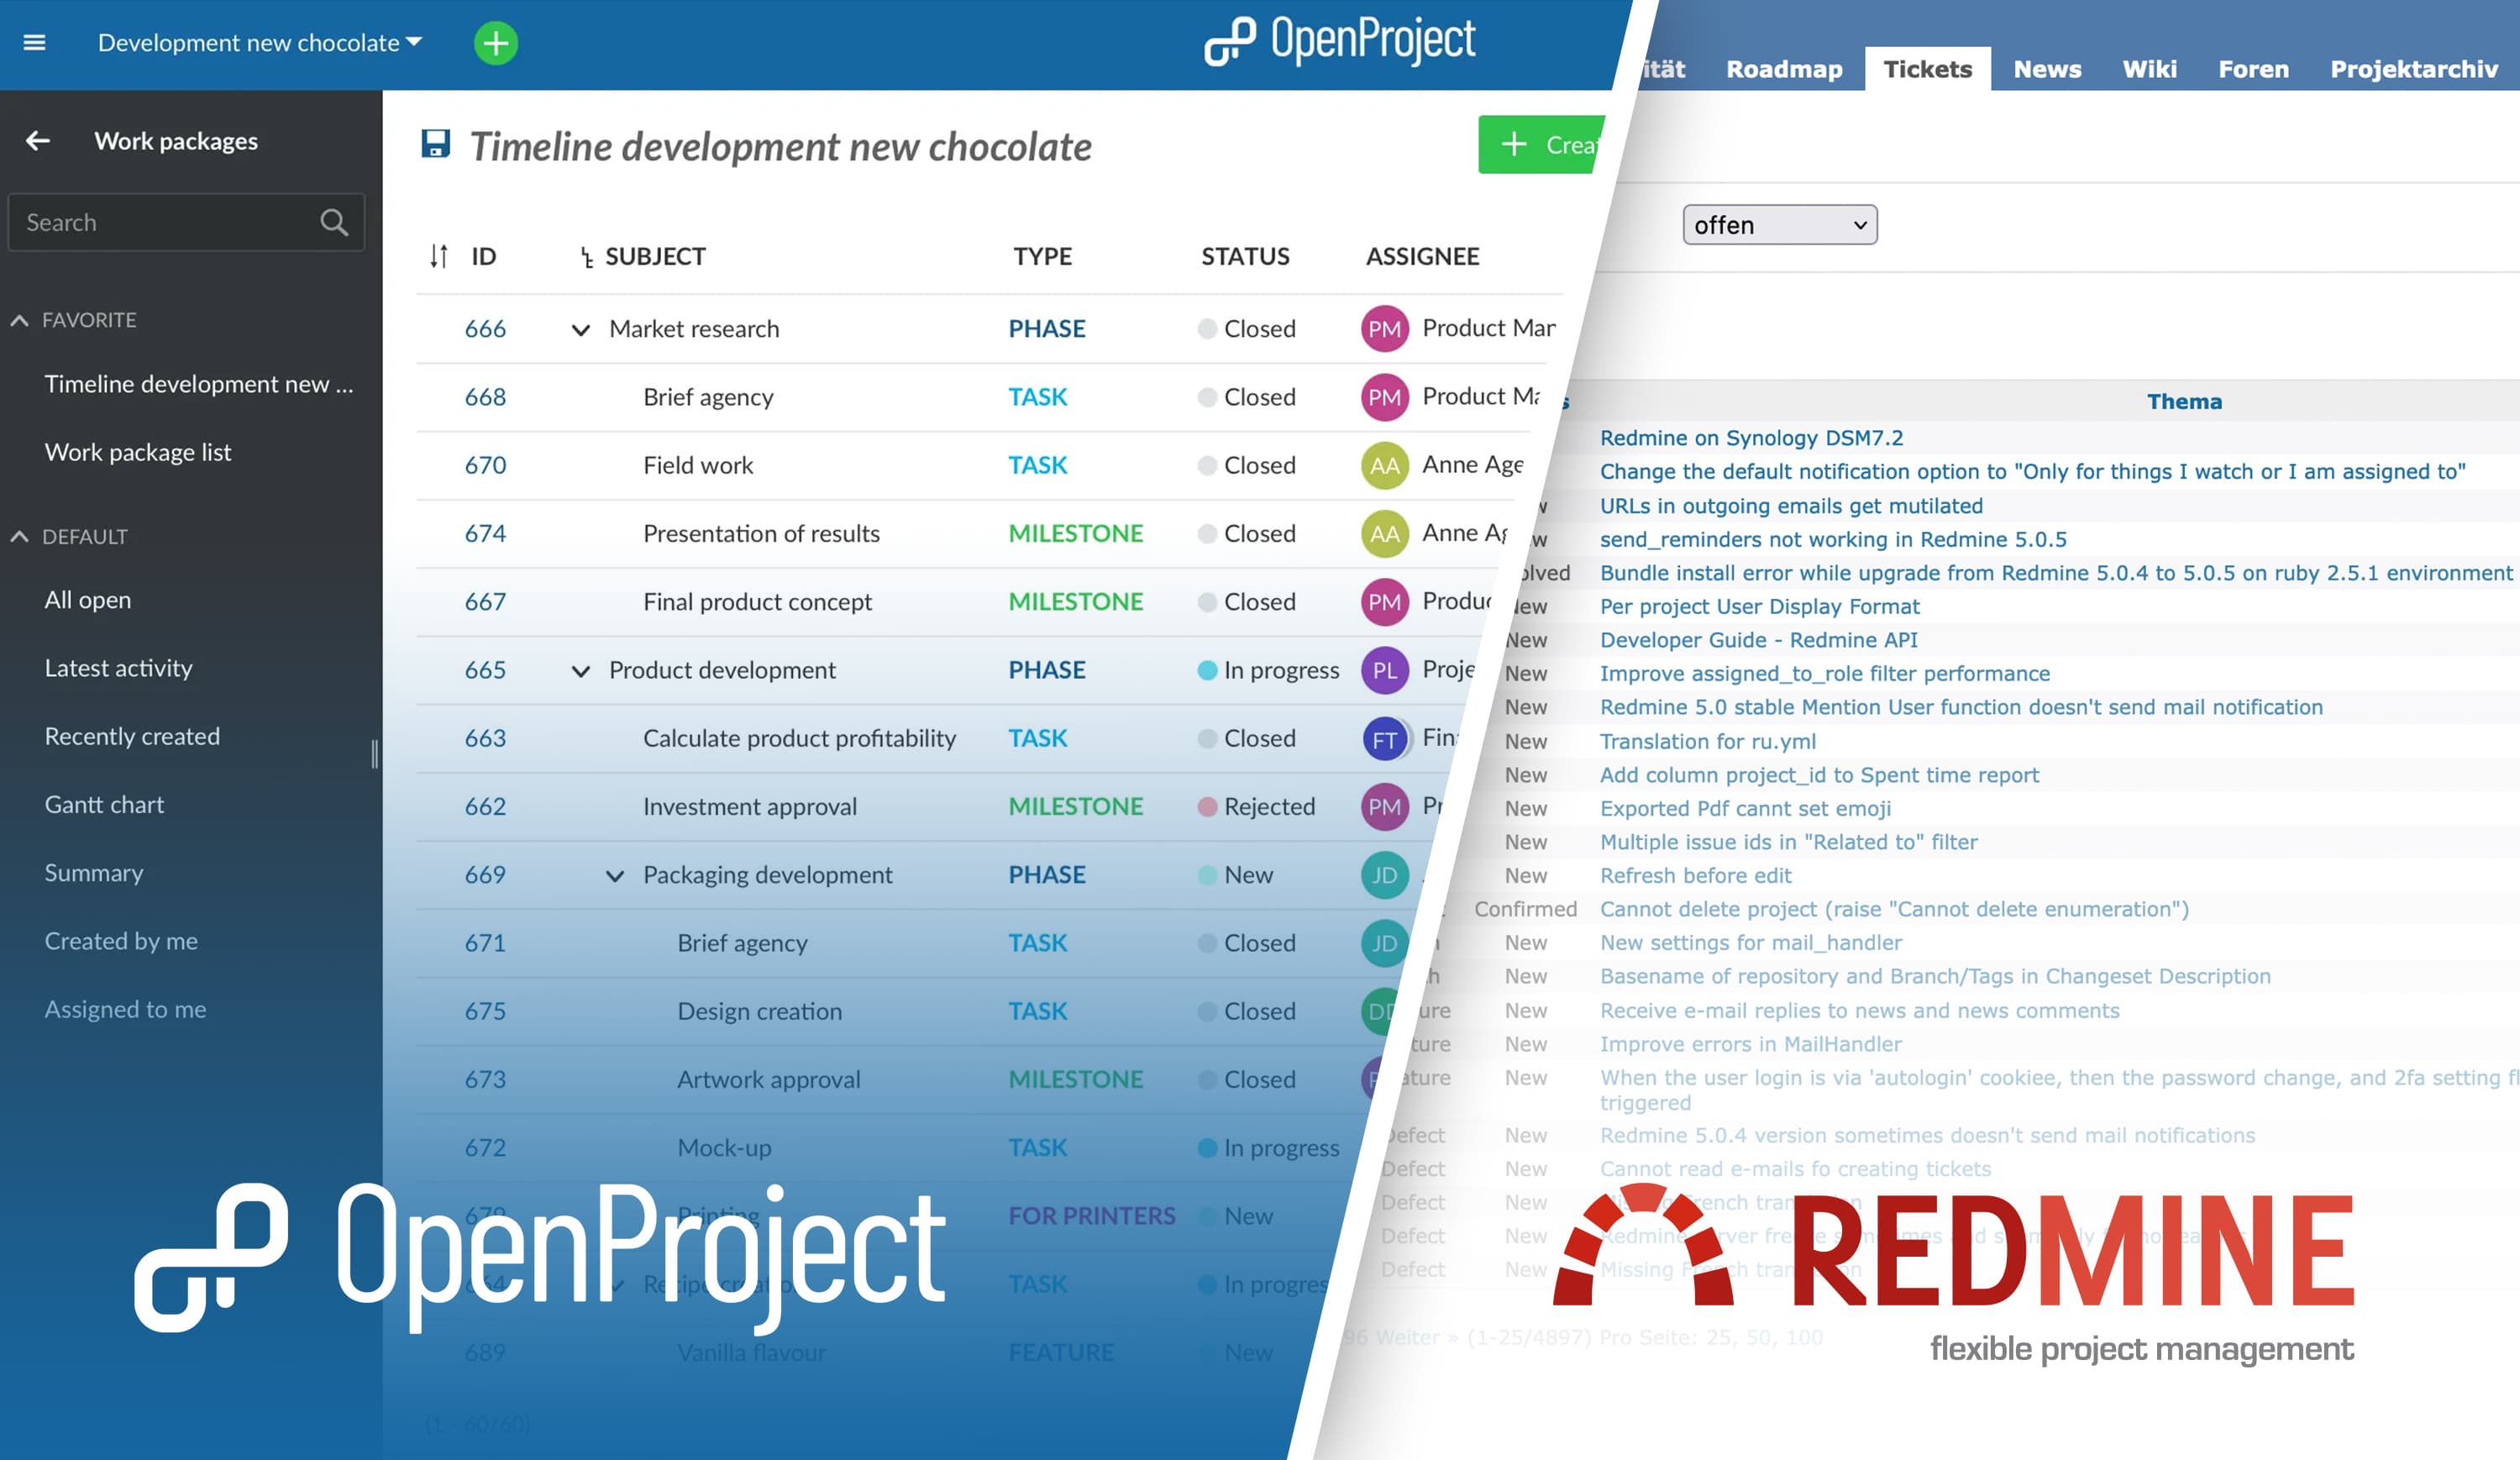This screenshot has height=1460, width=2520.
Task: Toggle visibility of Gantt chart view
Action: pyautogui.click(x=102, y=803)
